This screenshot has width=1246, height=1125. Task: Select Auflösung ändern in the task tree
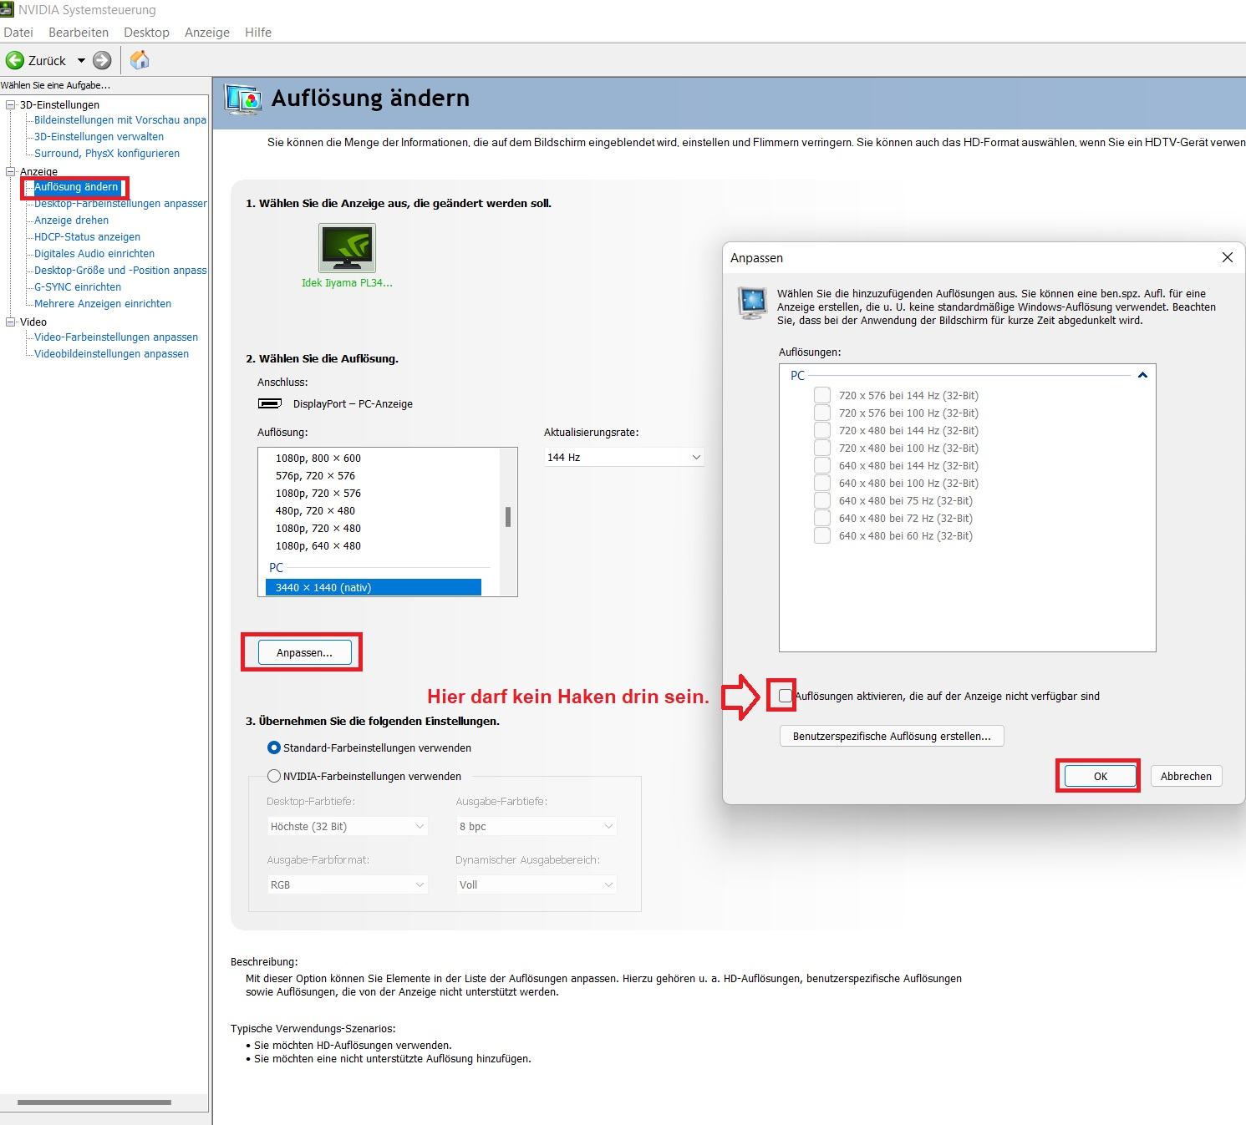pos(76,187)
